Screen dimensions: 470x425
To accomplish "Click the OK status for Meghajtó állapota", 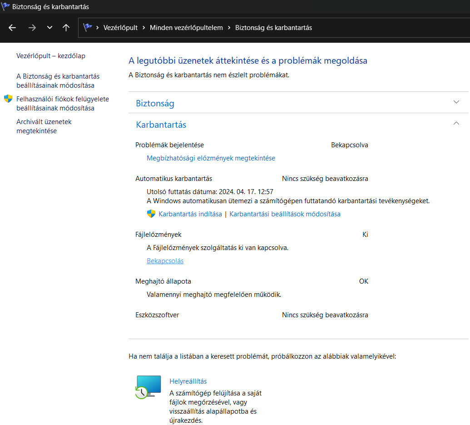I will click(x=364, y=281).
